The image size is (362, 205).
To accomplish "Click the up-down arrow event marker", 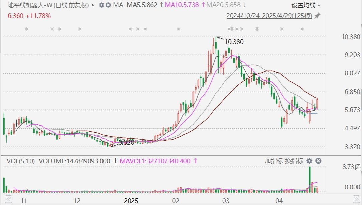I will [x=257, y=29].
